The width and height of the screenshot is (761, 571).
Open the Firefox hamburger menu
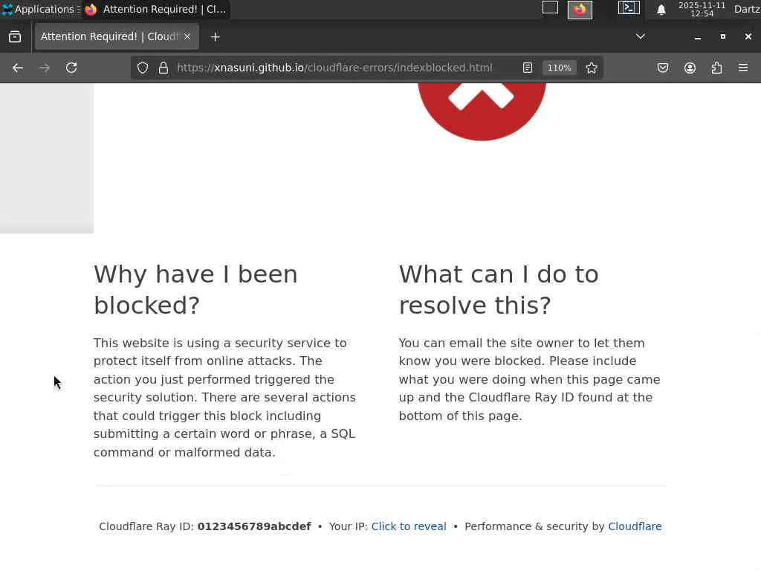(x=743, y=68)
